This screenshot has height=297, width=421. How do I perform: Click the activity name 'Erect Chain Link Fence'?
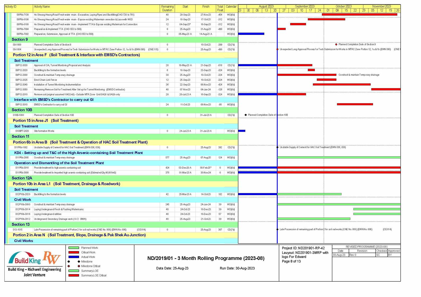pyautogui.click(x=45, y=80)
